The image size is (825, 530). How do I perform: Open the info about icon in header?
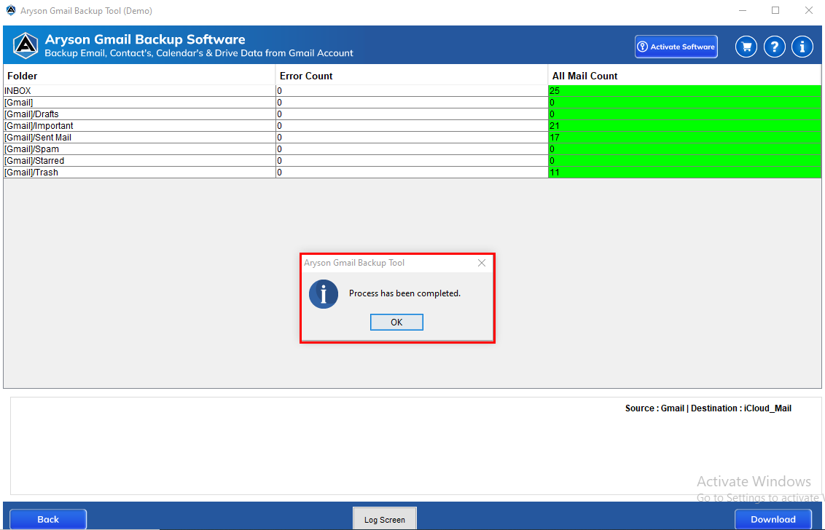(x=802, y=47)
